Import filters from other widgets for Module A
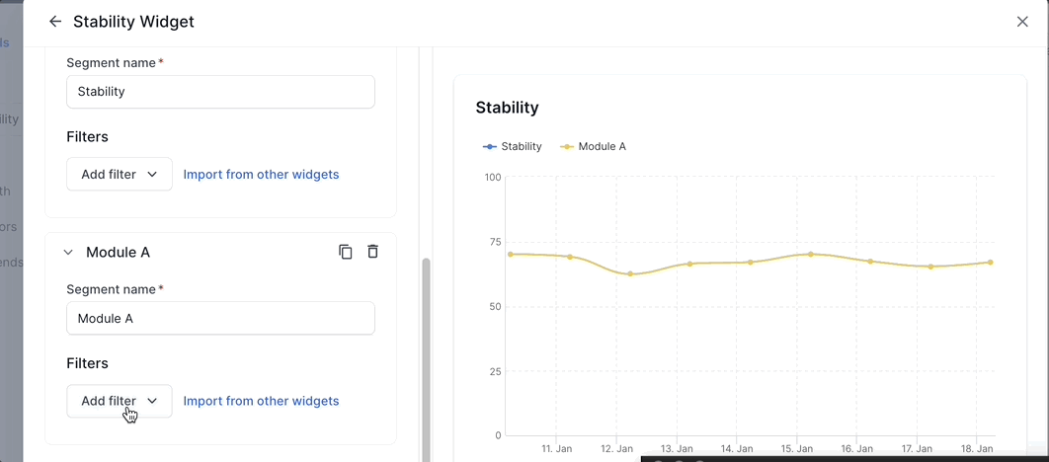The image size is (1049, 462). click(x=261, y=401)
